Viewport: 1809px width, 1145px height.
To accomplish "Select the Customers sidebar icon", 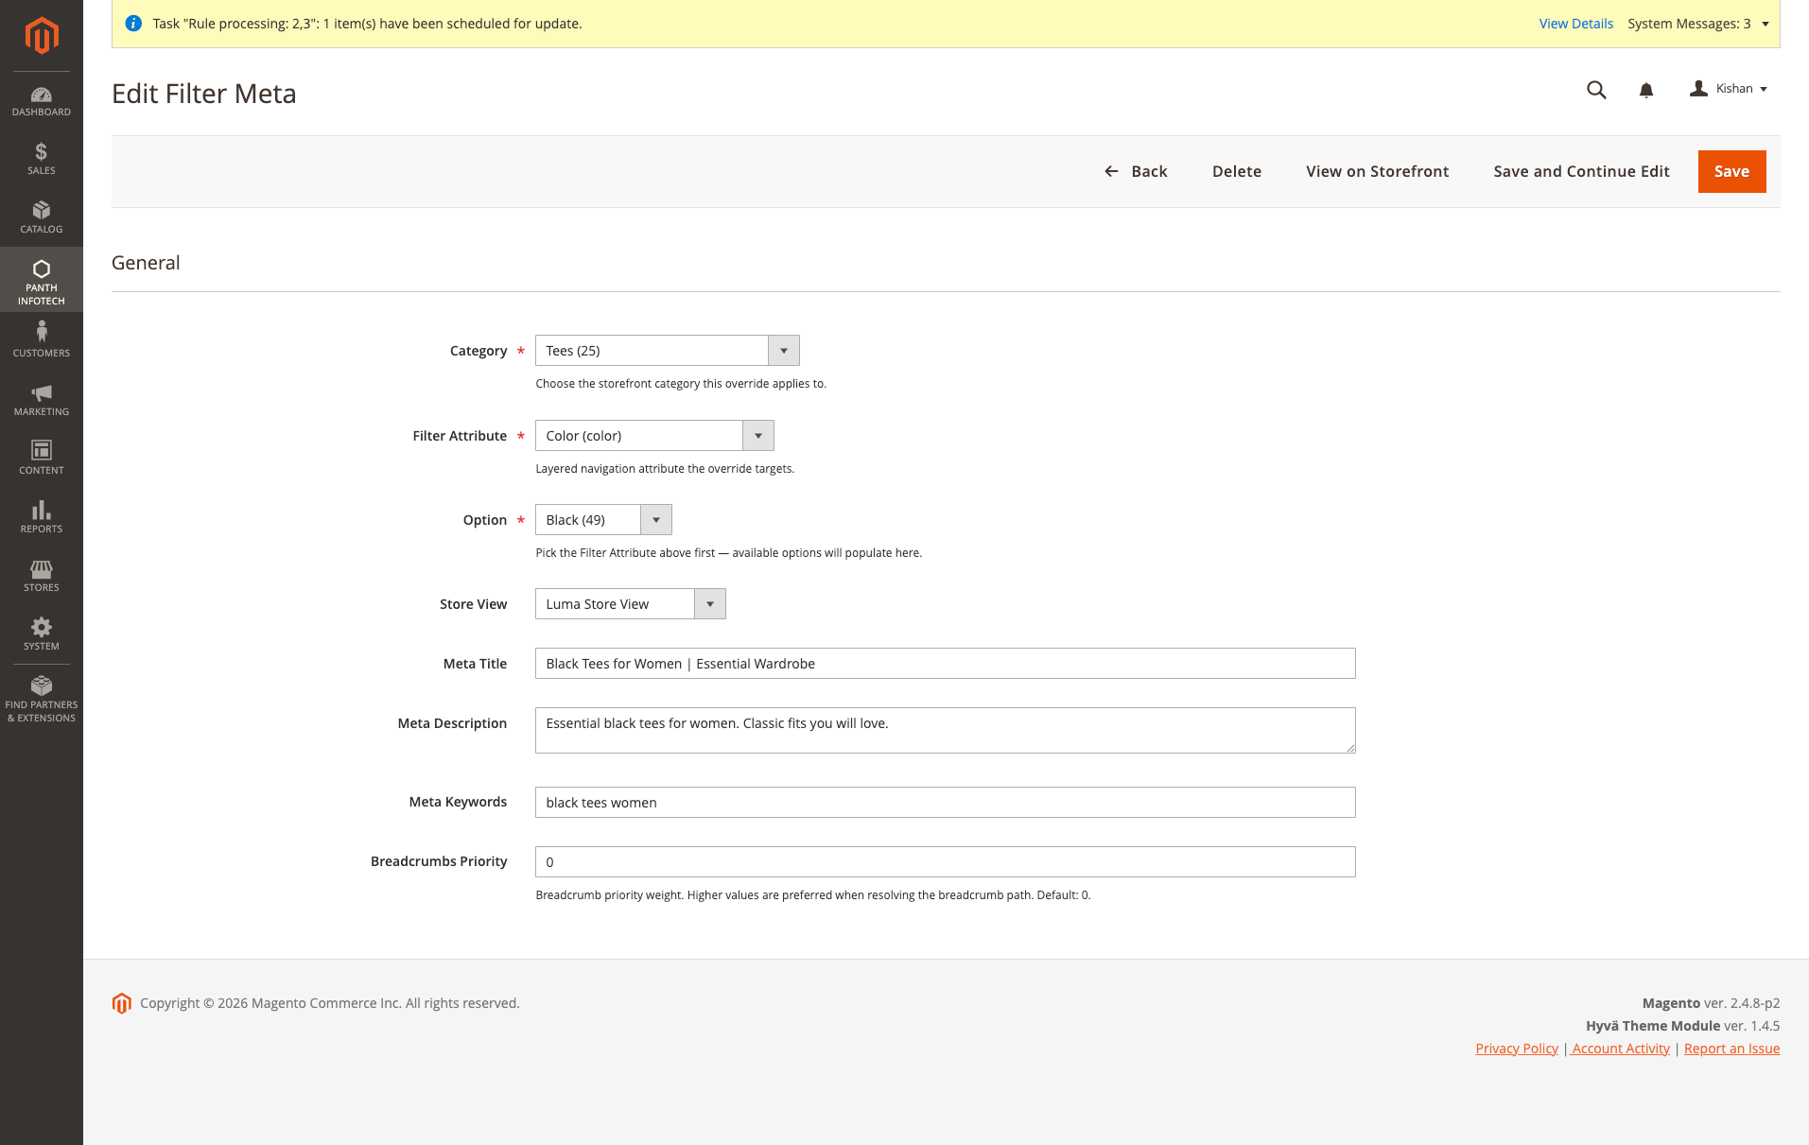I will coord(41,338).
